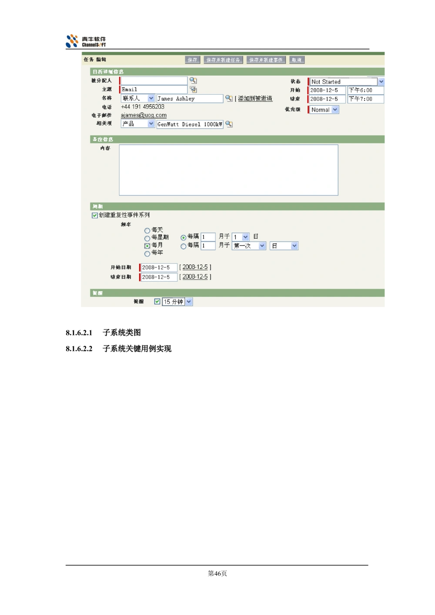Select the 每星期 frequency option
Screen dimensions: 435x615
(147, 238)
